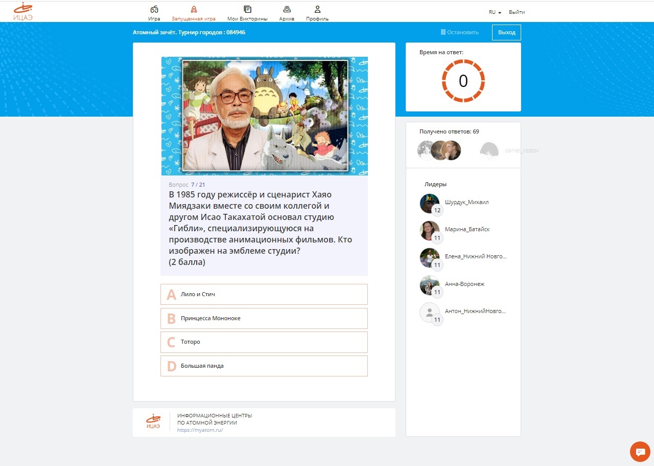Switch to Запущенная игра menu label
The width and height of the screenshot is (654, 466).
(x=194, y=19)
